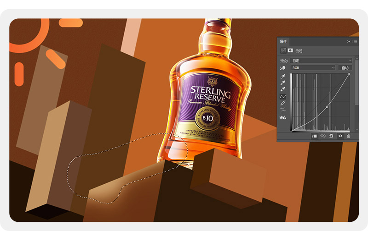Click the scrollbar down arrow in Properties panel
The width and height of the screenshot is (368, 231).
pyautogui.click(x=357, y=129)
